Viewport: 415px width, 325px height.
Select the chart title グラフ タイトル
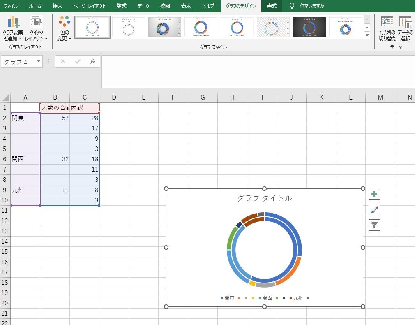tap(264, 198)
